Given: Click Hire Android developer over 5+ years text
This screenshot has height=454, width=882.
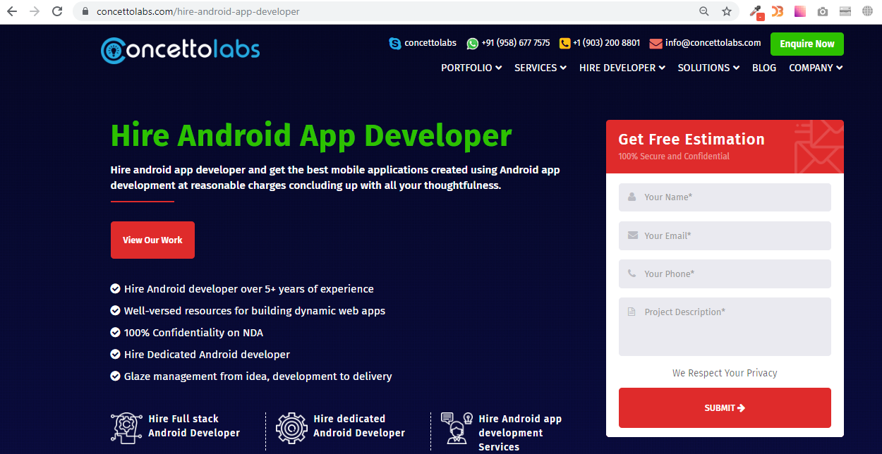Looking at the screenshot, I should [x=249, y=289].
